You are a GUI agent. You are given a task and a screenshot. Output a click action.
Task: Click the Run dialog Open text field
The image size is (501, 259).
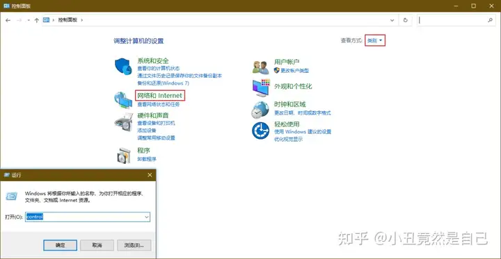click(88, 217)
